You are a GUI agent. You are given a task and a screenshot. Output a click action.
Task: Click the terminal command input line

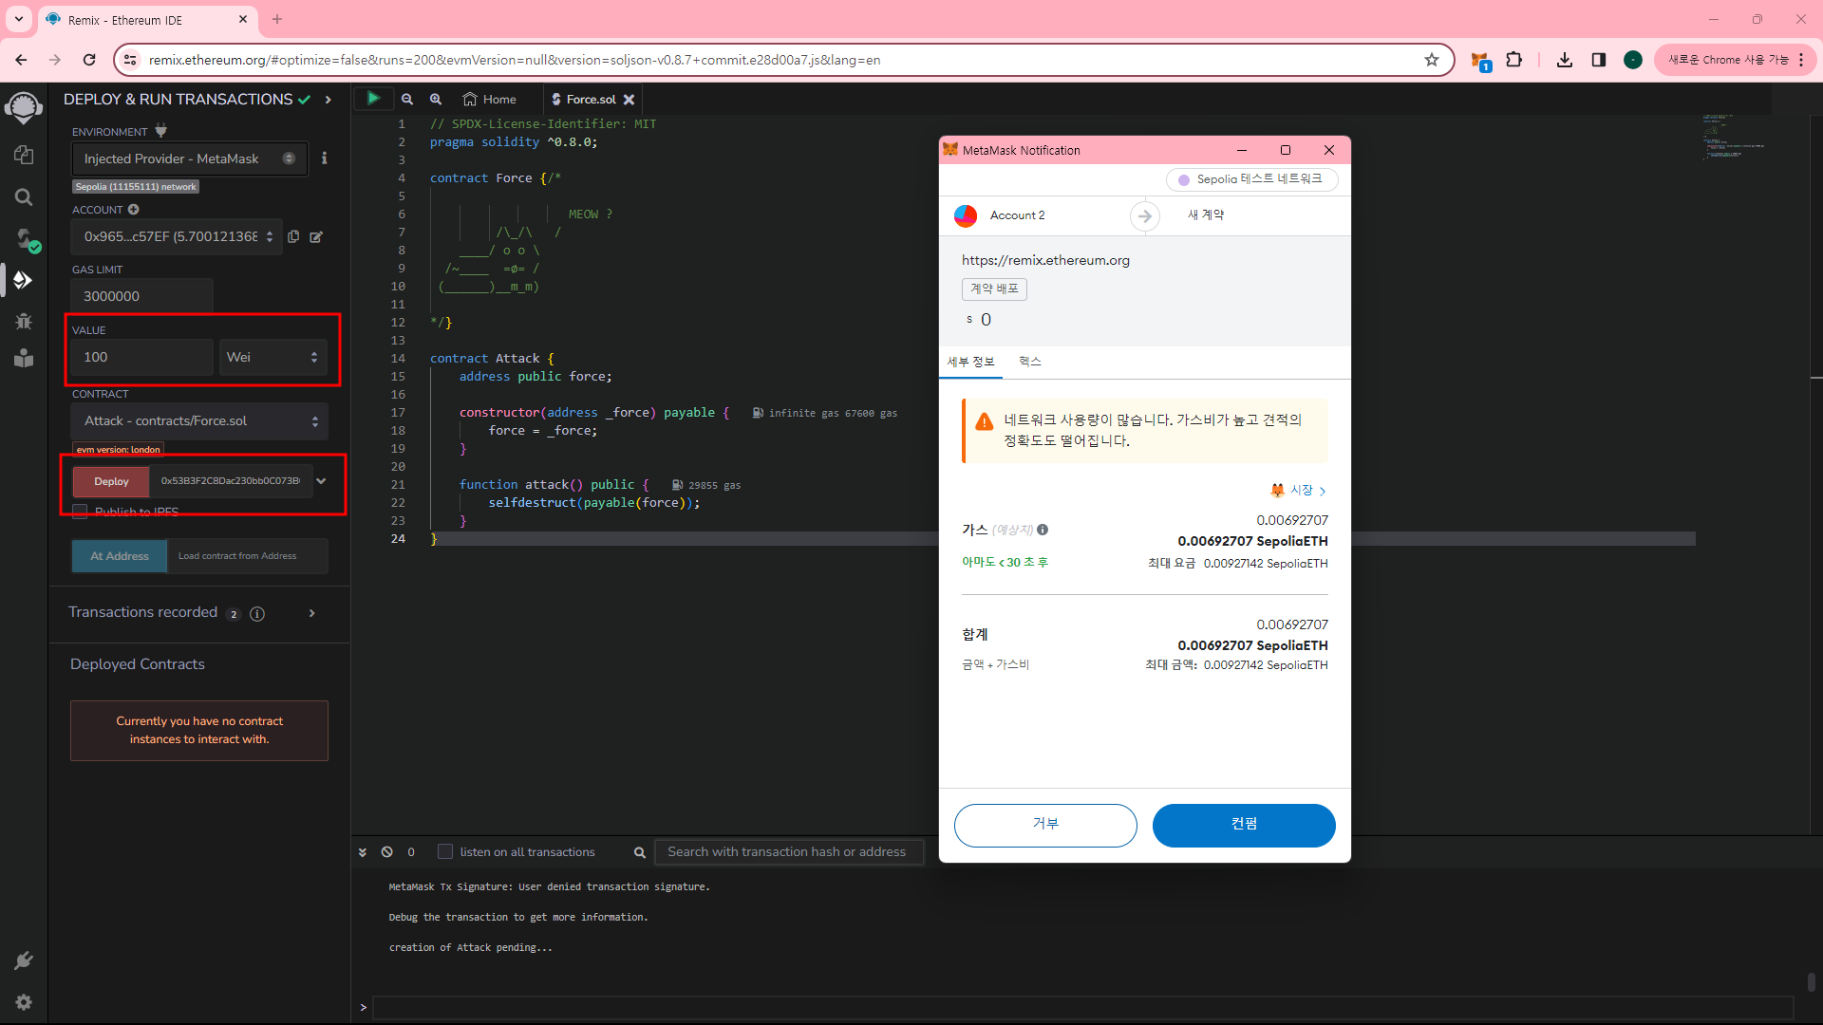(x=1082, y=1007)
